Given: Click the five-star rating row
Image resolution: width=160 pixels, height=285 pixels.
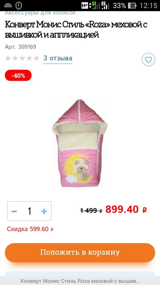Looking at the screenshot, I should pos(22,58).
